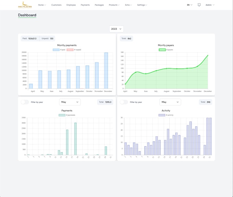Click the Montly payments chart title
233x197 pixels.
pos(67,45)
